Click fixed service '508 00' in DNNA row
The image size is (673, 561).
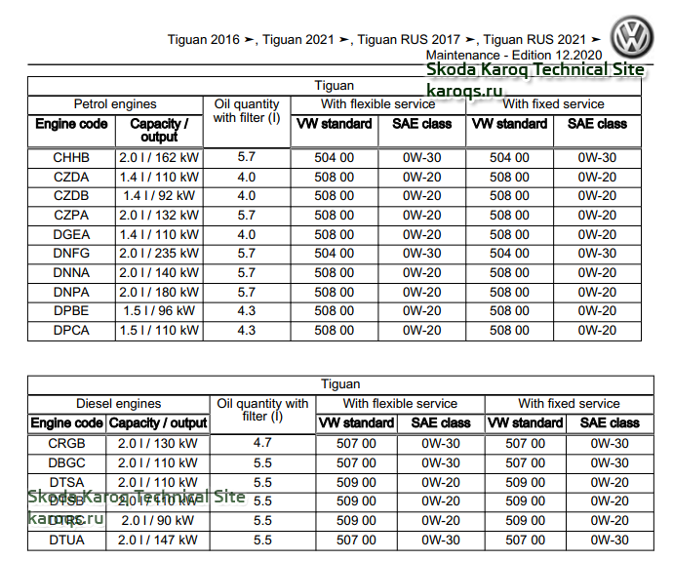pos(509,272)
